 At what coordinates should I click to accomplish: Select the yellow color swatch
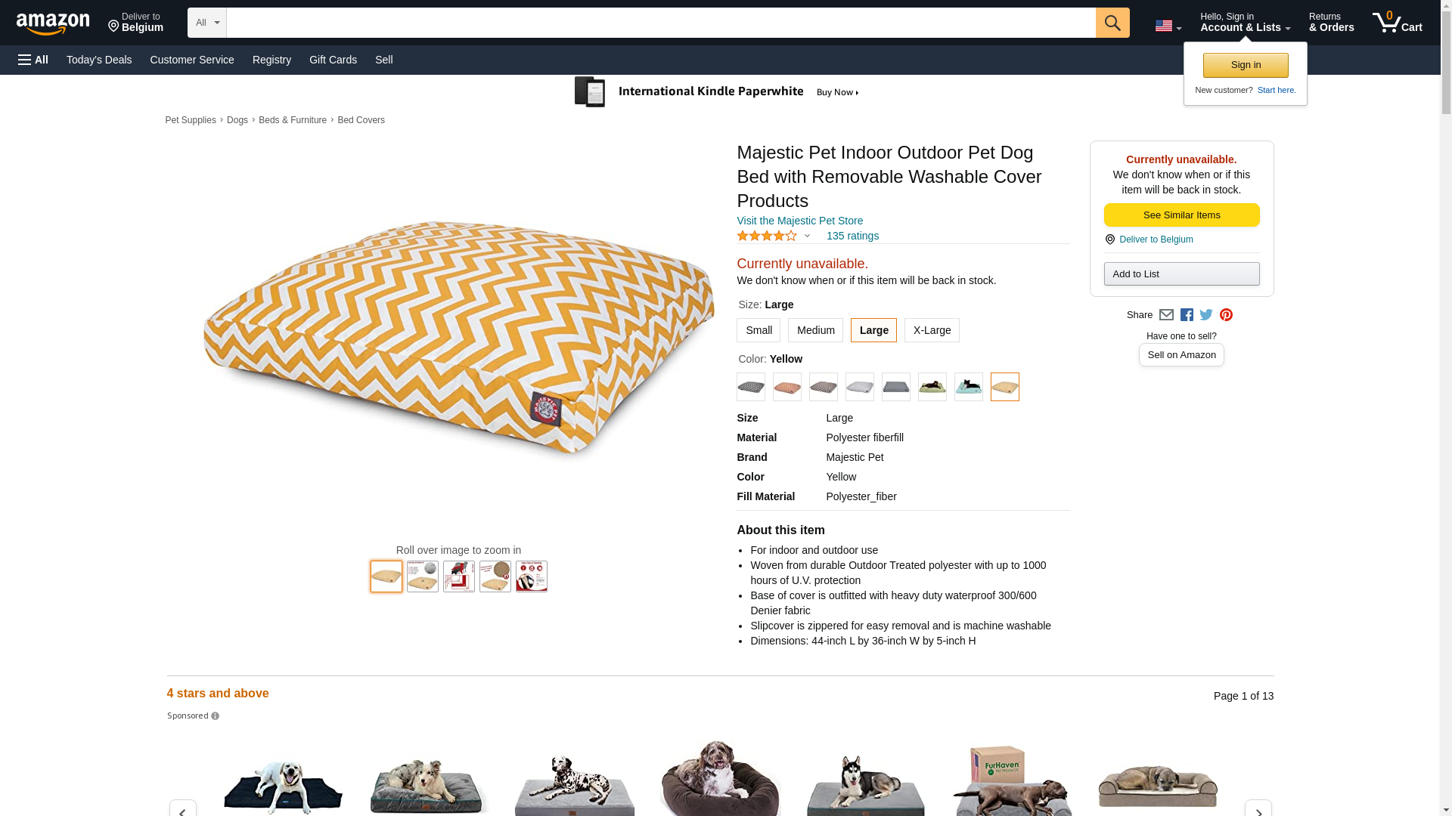click(1004, 387)
